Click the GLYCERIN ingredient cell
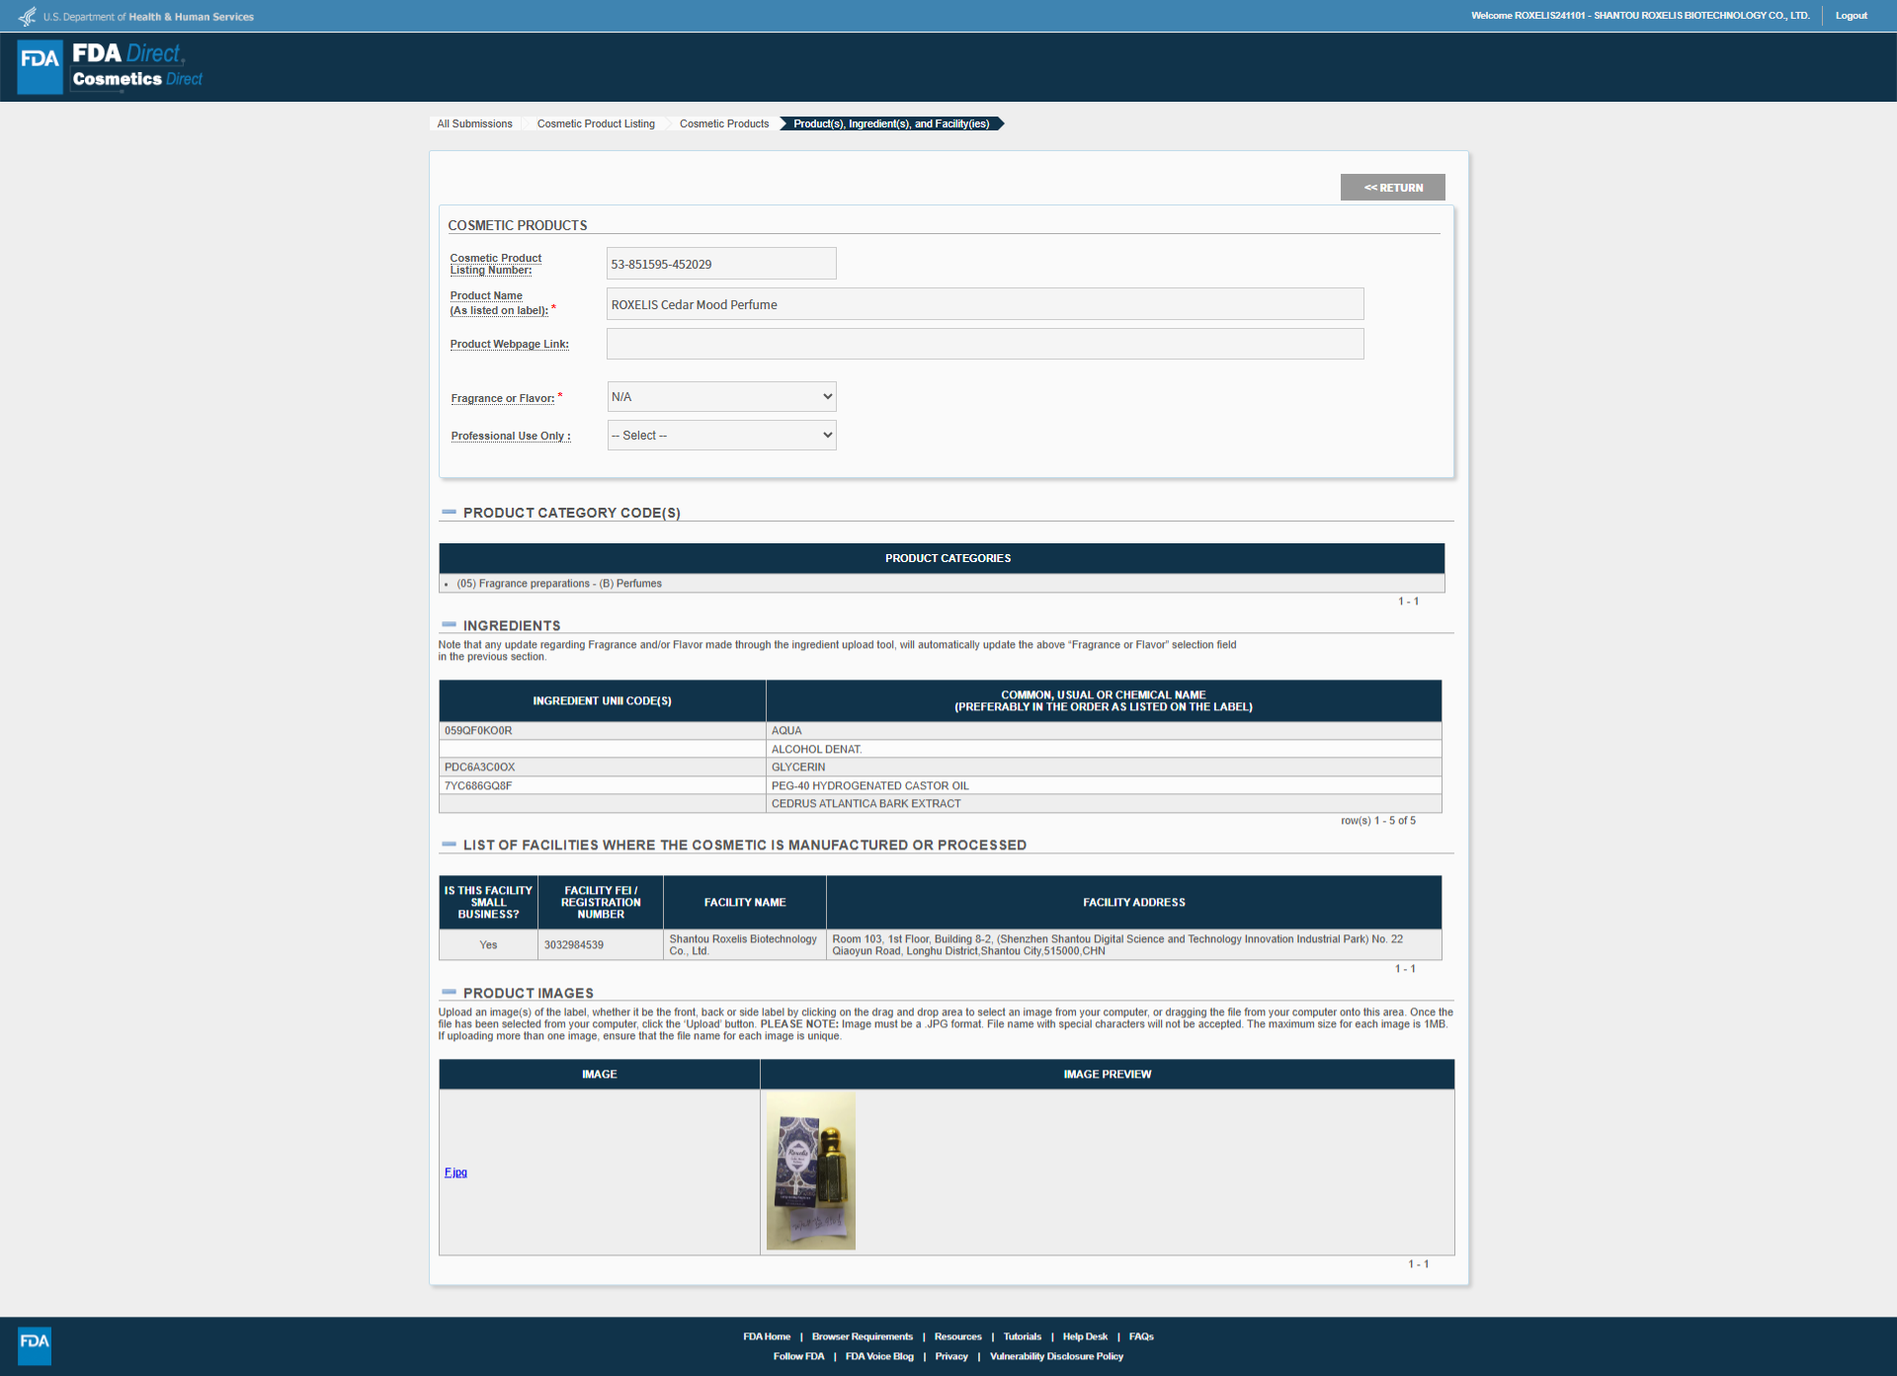Image resolution: width=1897 pixels, height=1376 pixels. point(1104,768)
